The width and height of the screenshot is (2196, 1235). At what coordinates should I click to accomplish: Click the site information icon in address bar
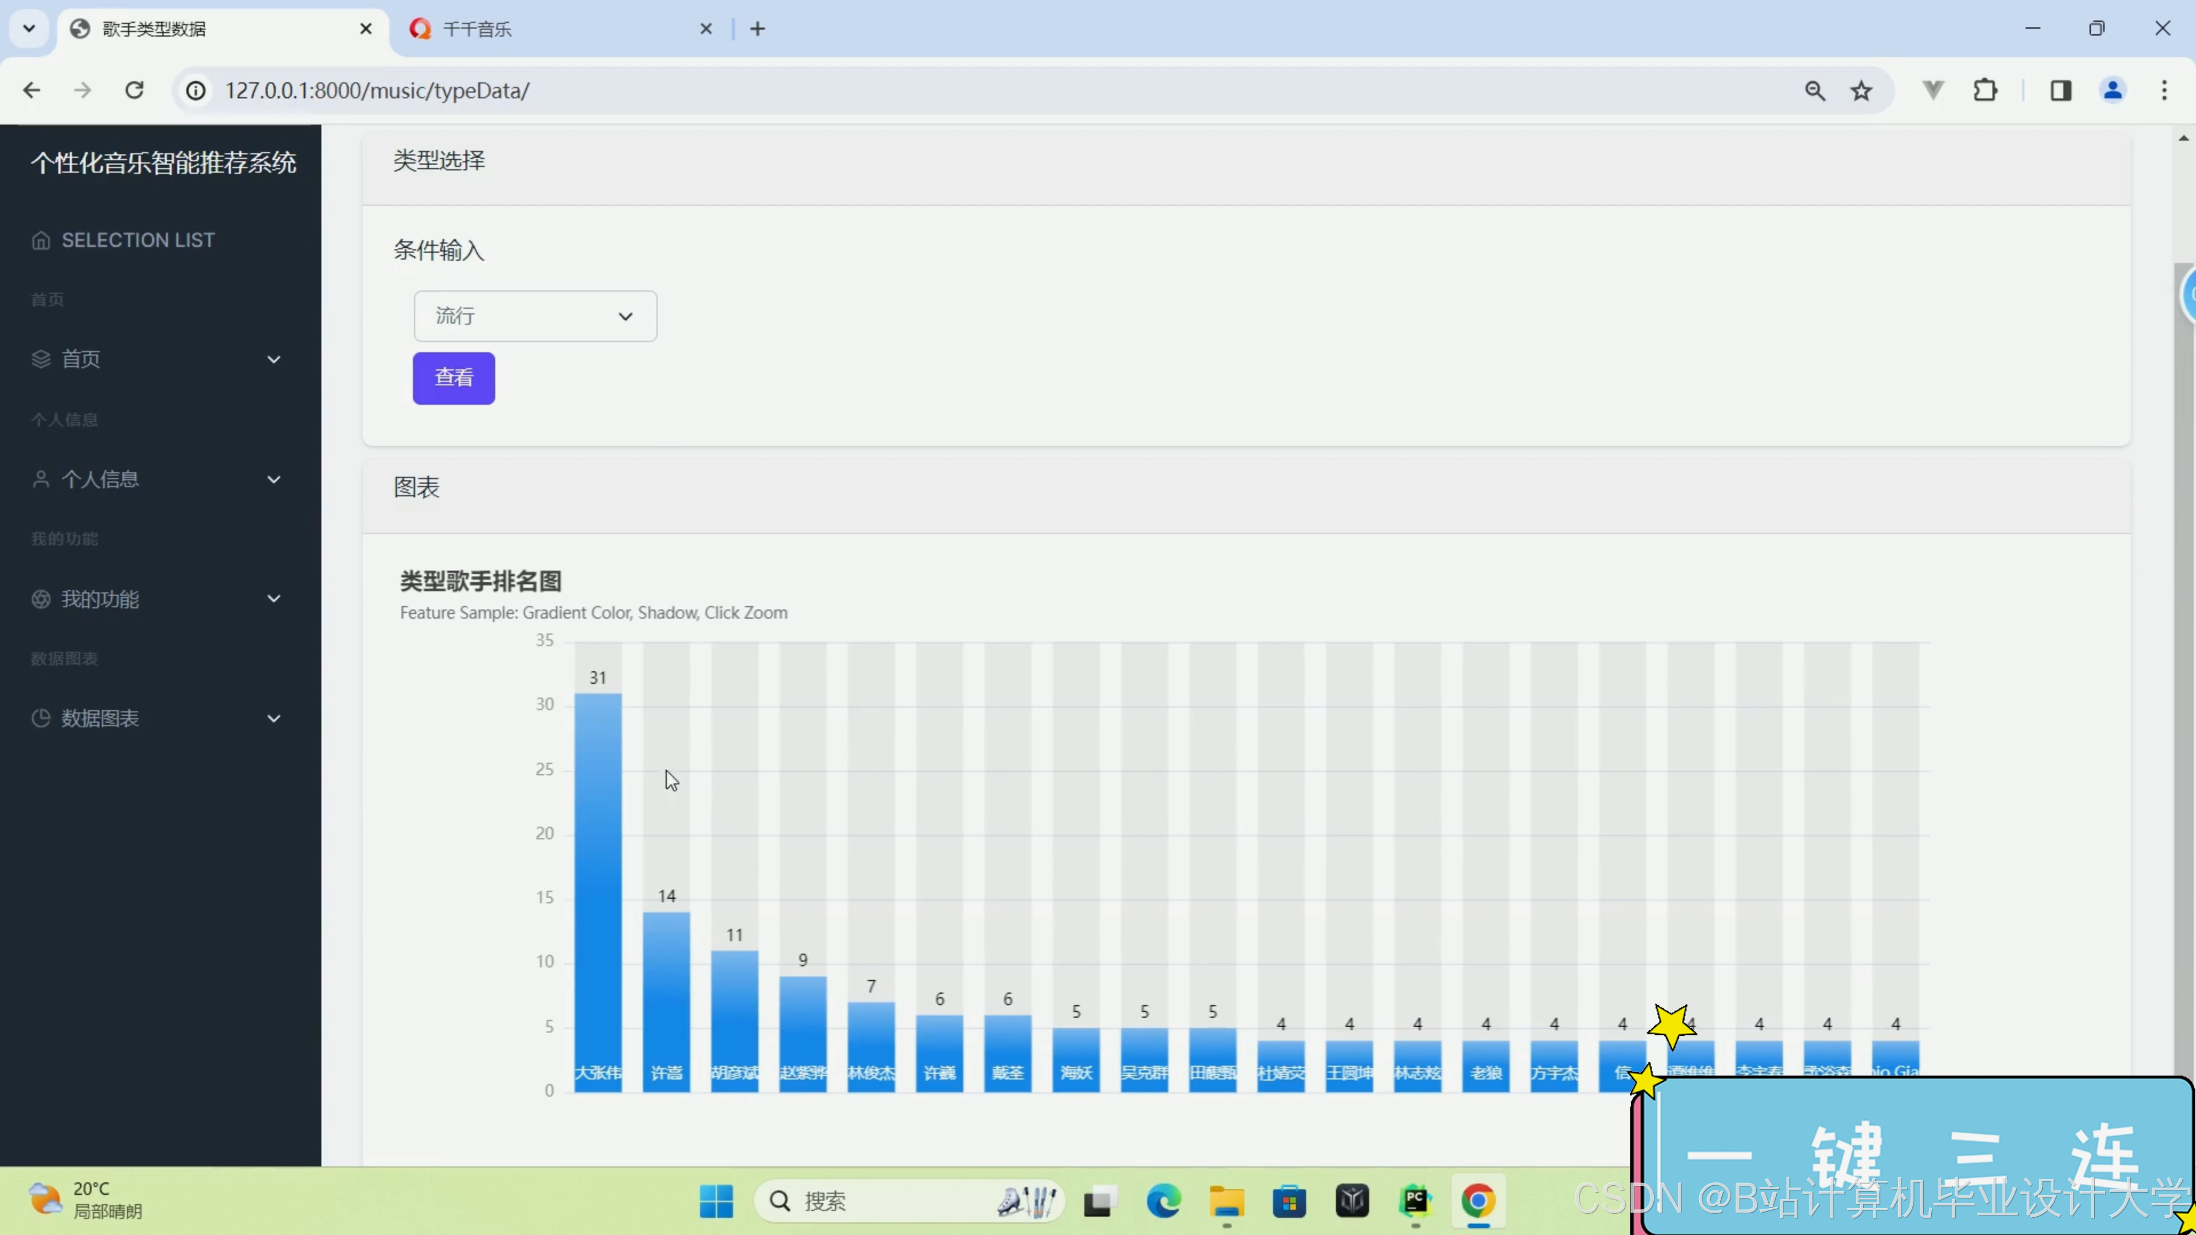(196, 90)
